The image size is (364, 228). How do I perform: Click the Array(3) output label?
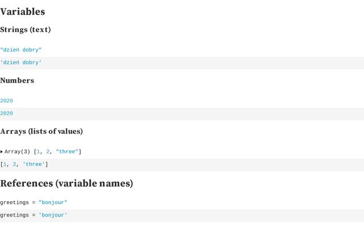[17, 152]
